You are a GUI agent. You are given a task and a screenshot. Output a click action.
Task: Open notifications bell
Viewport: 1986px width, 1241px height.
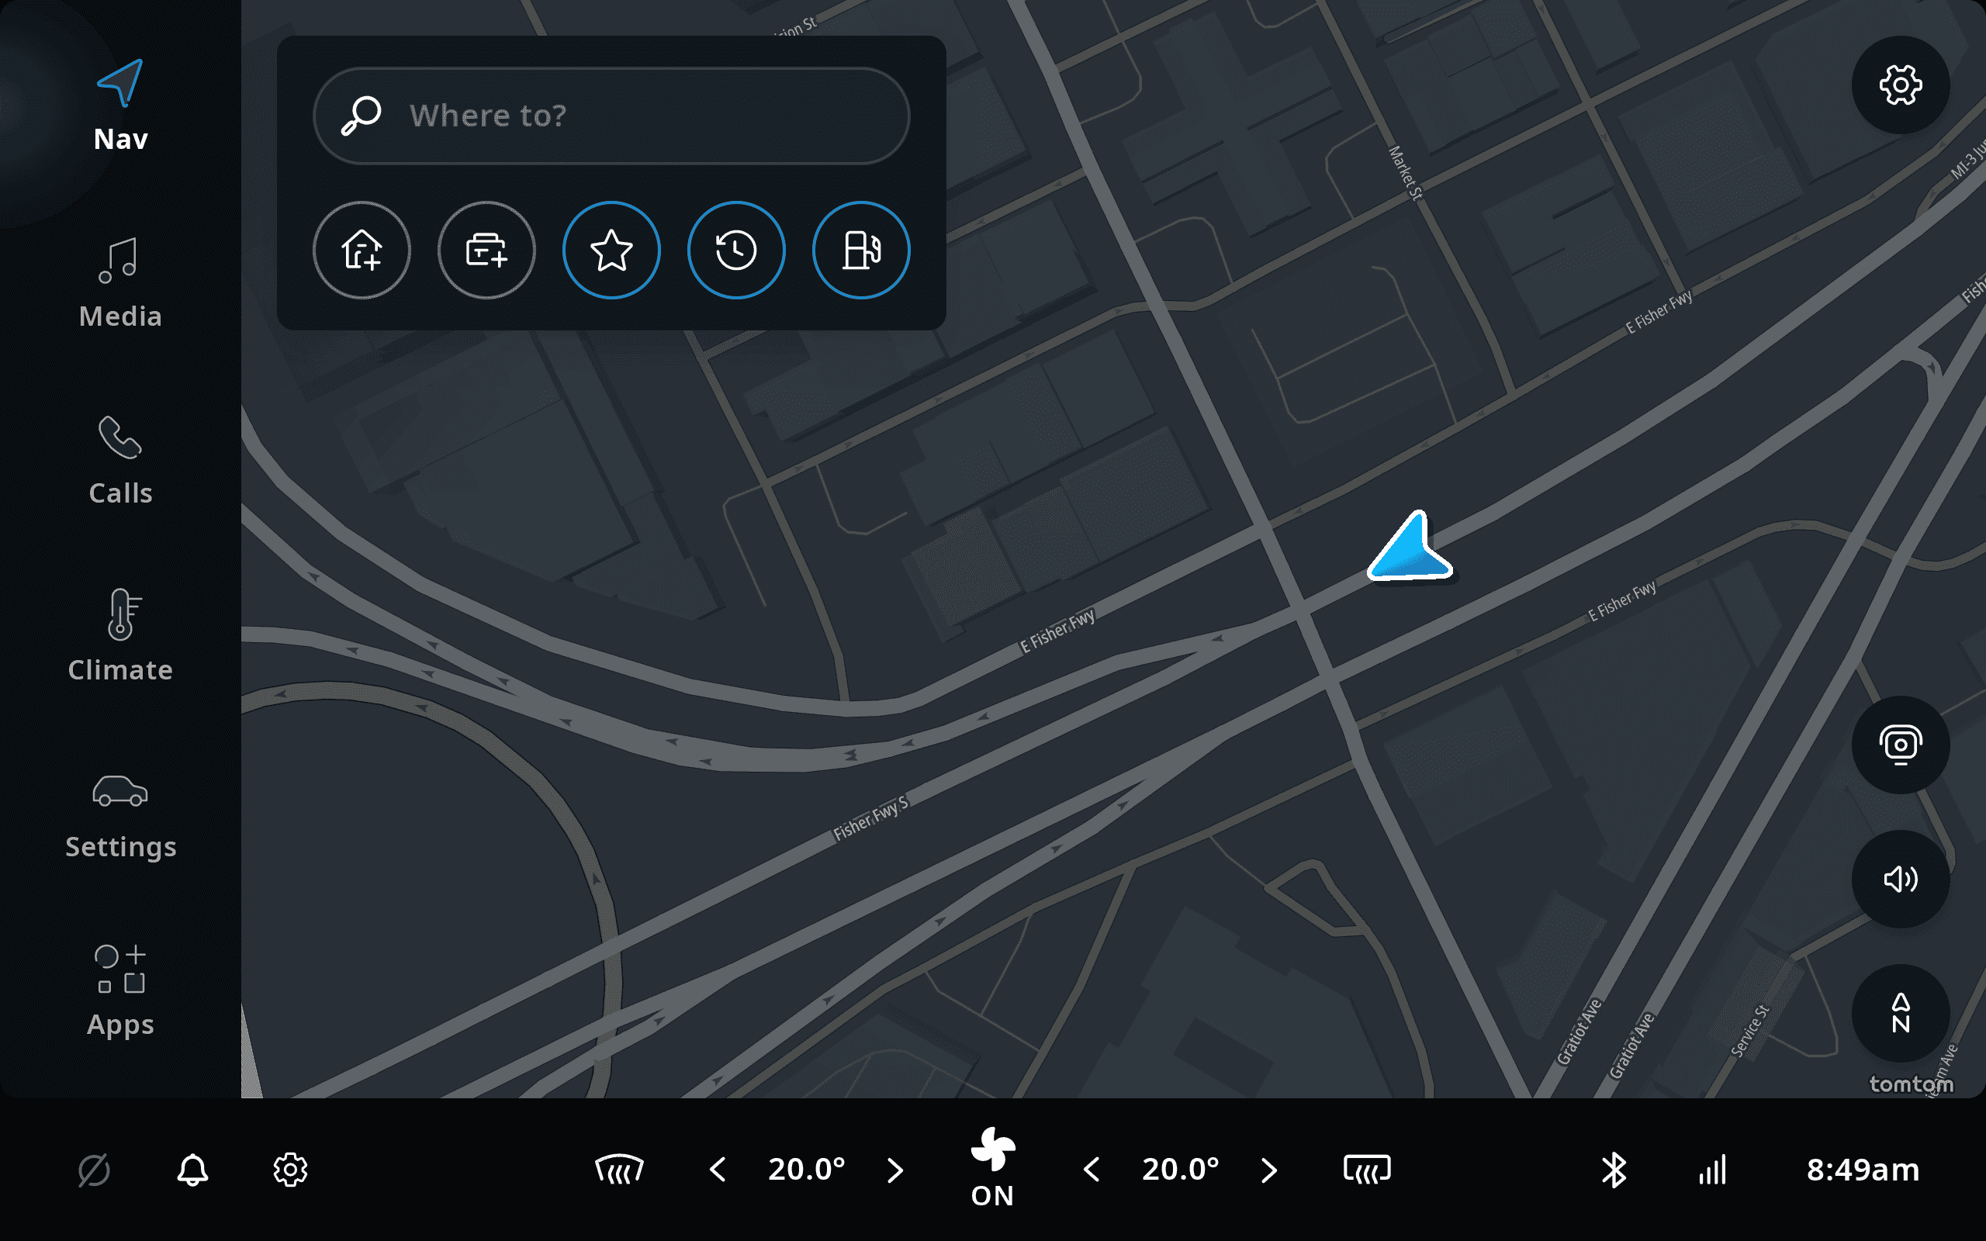click(192, 1170)
